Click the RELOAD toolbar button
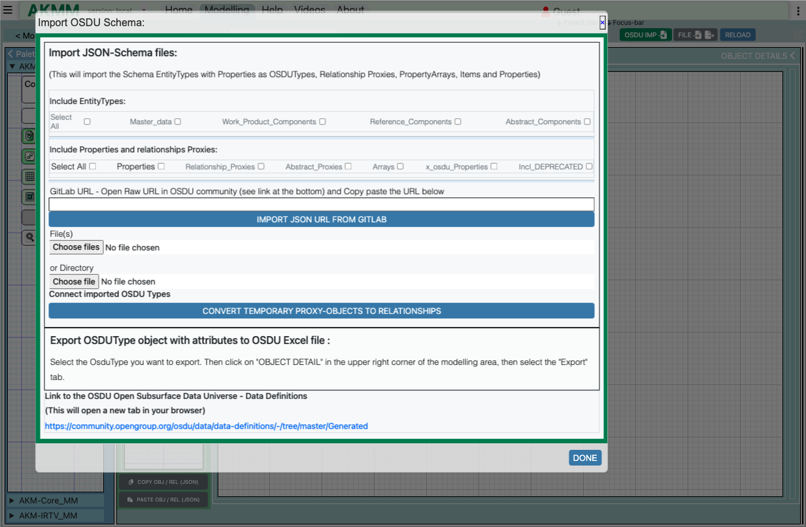 (738, 35)
